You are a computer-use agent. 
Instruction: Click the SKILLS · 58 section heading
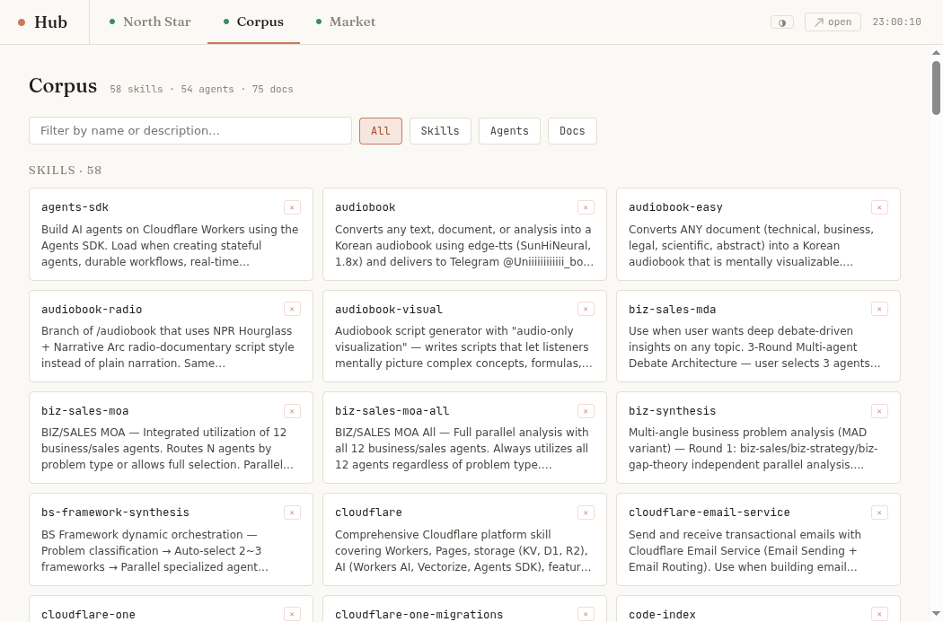tap(65, 170)
